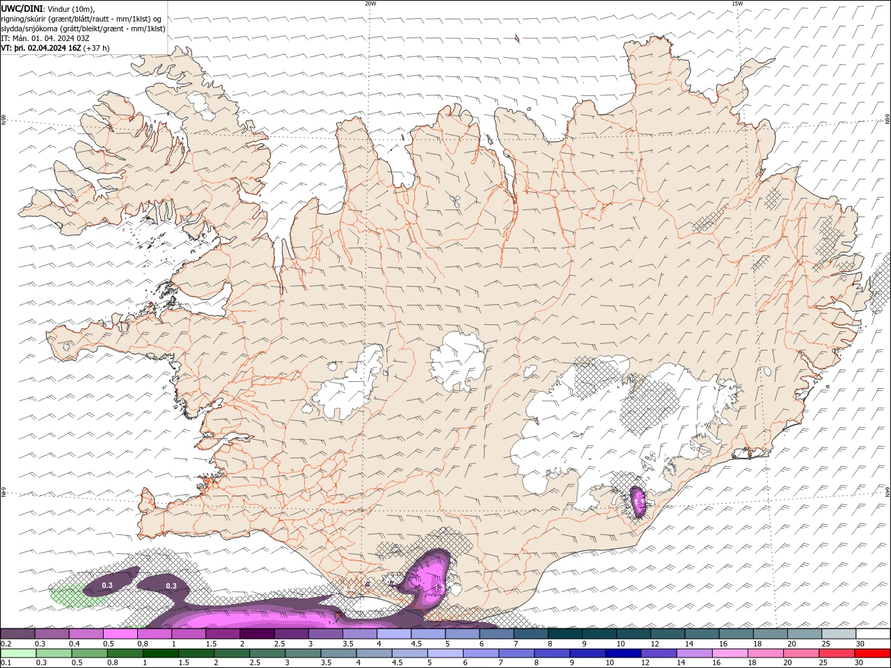
Task: Click the hatched area over the Vatnajökull glacier
Action: pos(649,405)
